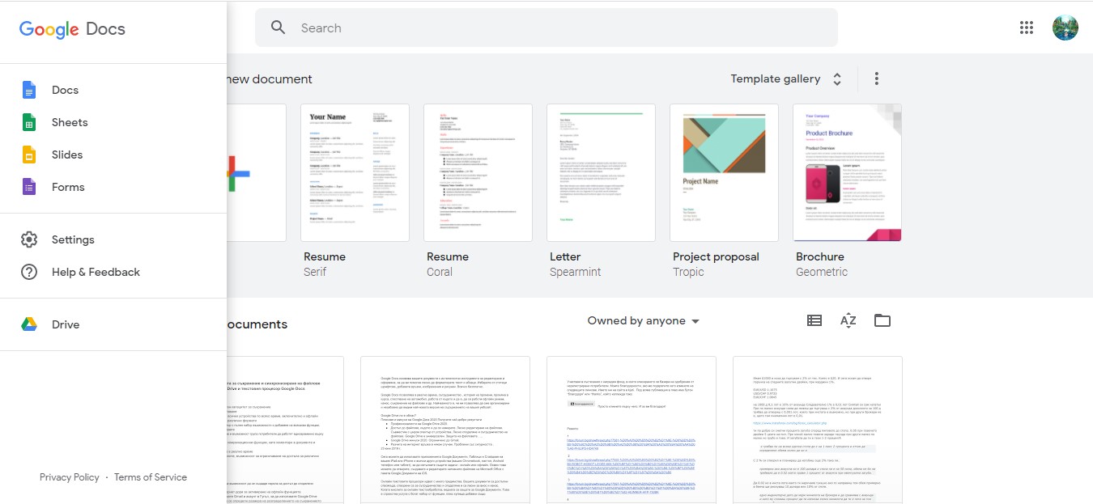The height and width of the screenshot is (504, 1093).
Task: Select Slides label in the menu
Action: [67, 155]
